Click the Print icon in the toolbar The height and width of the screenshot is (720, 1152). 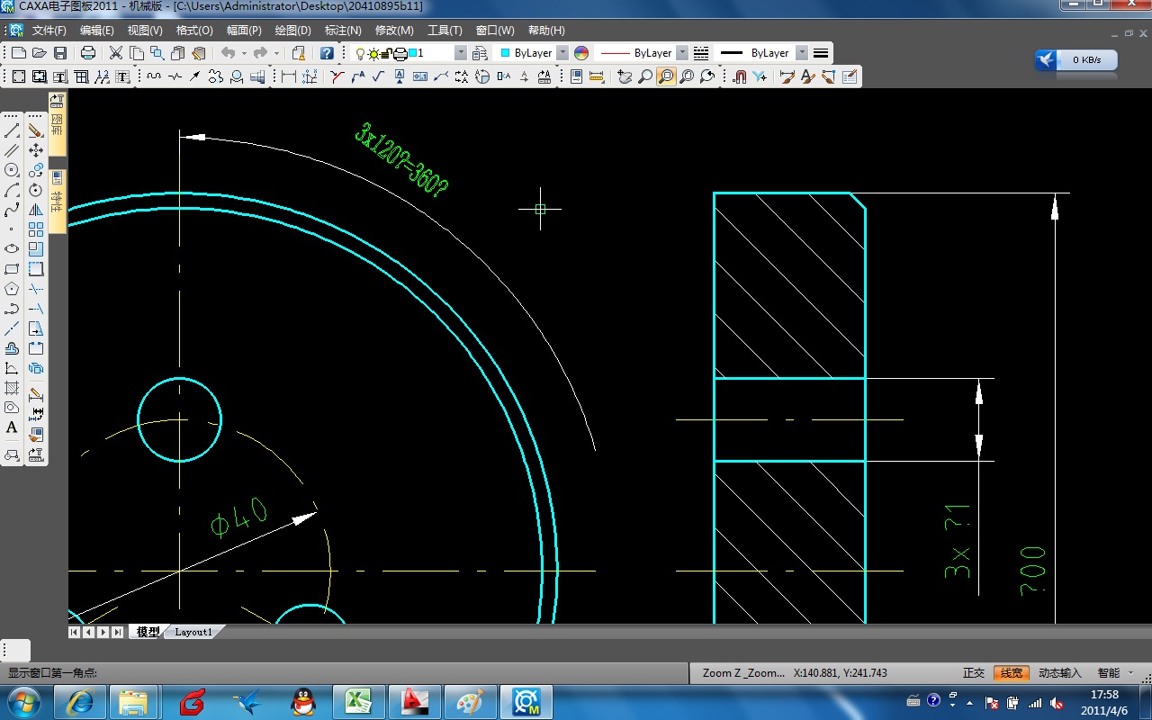tap(88, 53)
